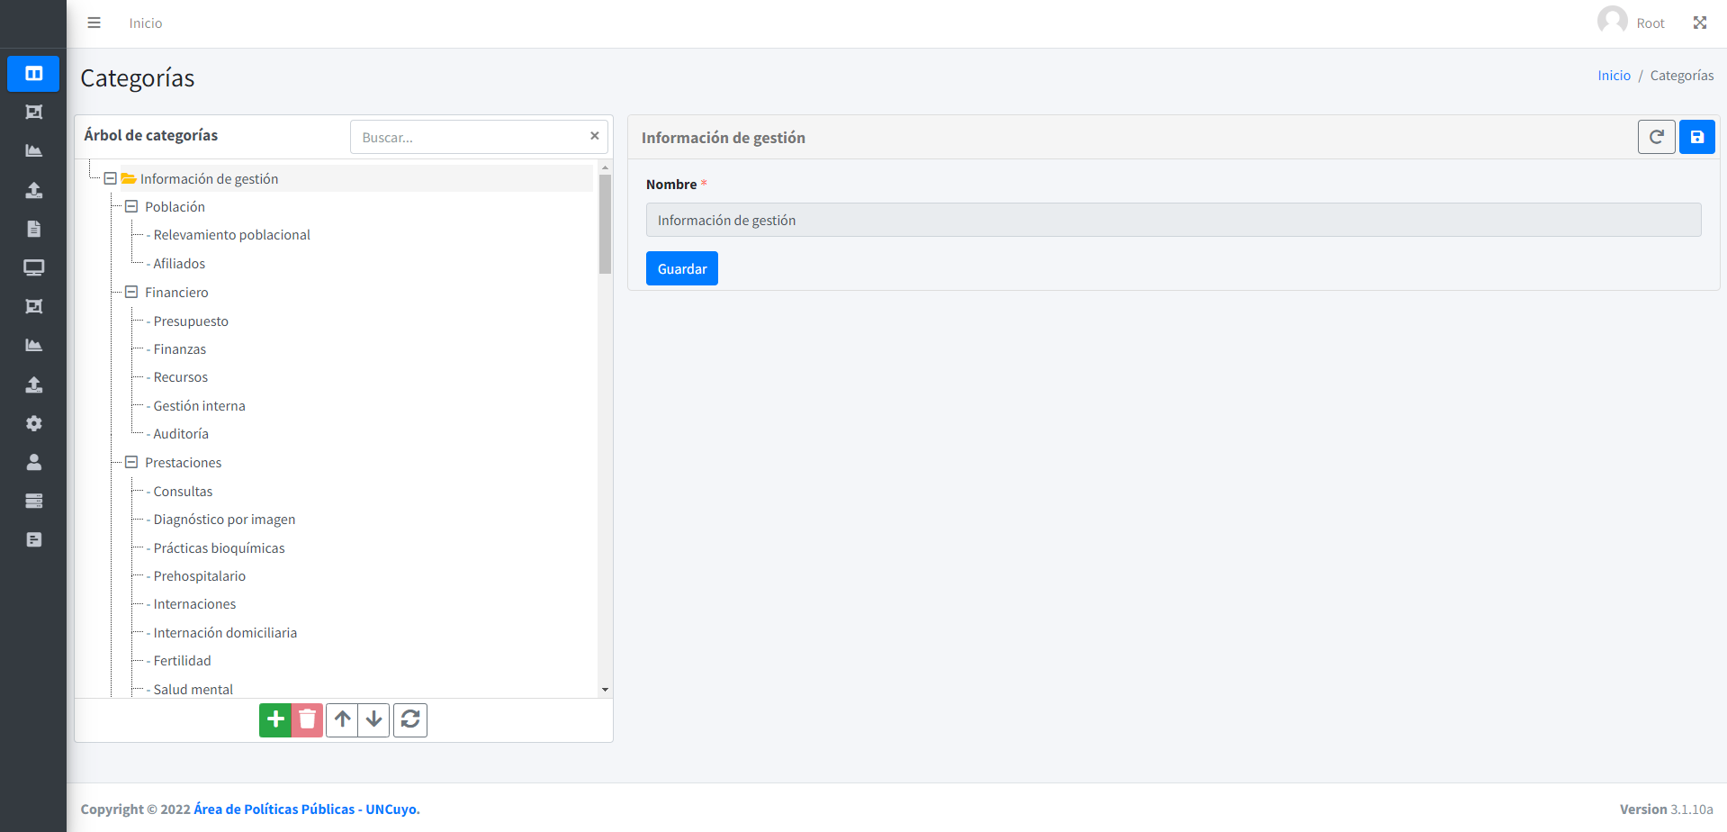The width and height of the screenshot is (1727, 832).
Task: Collapse the Financiero tree node
Action: (x=131, y=293)
